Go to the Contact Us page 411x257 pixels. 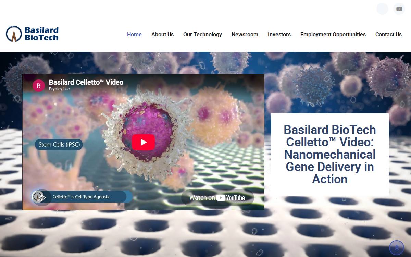[388, 34]
